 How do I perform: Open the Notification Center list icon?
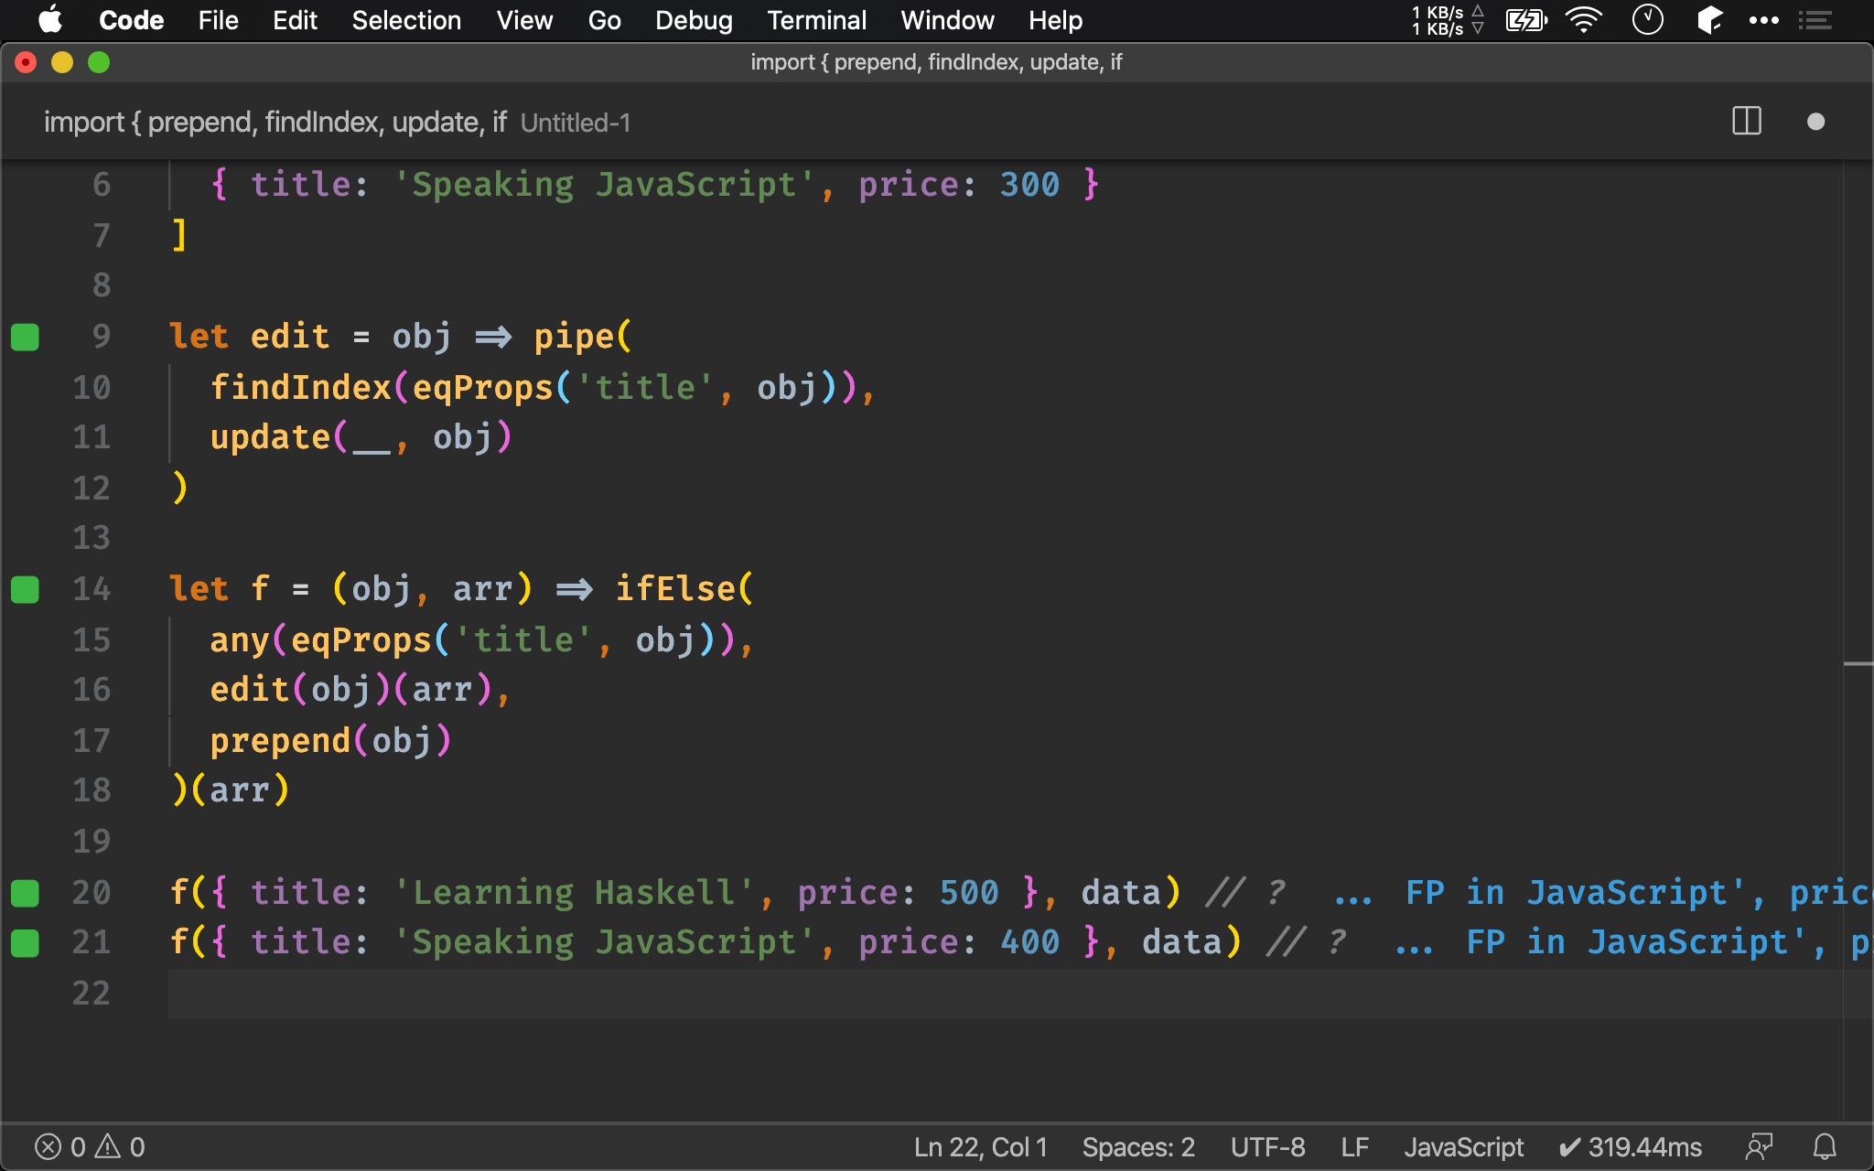click(1815, 20)
